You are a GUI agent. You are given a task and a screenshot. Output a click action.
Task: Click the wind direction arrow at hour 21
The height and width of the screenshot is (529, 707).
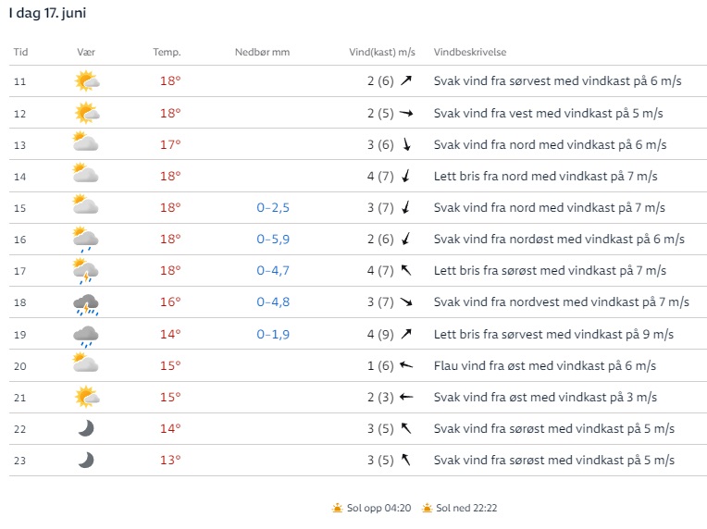point(405,397)
